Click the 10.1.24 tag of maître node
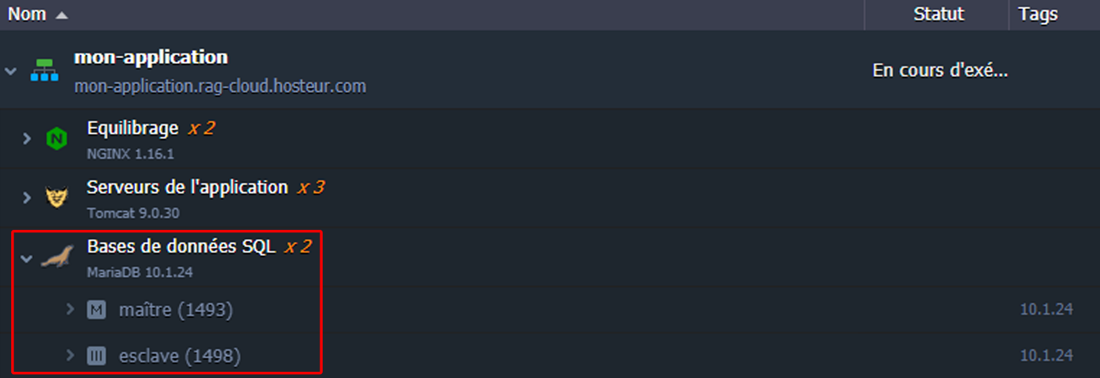The width and height of the screenshot is (1100, 378). [x=1046, y=309]
